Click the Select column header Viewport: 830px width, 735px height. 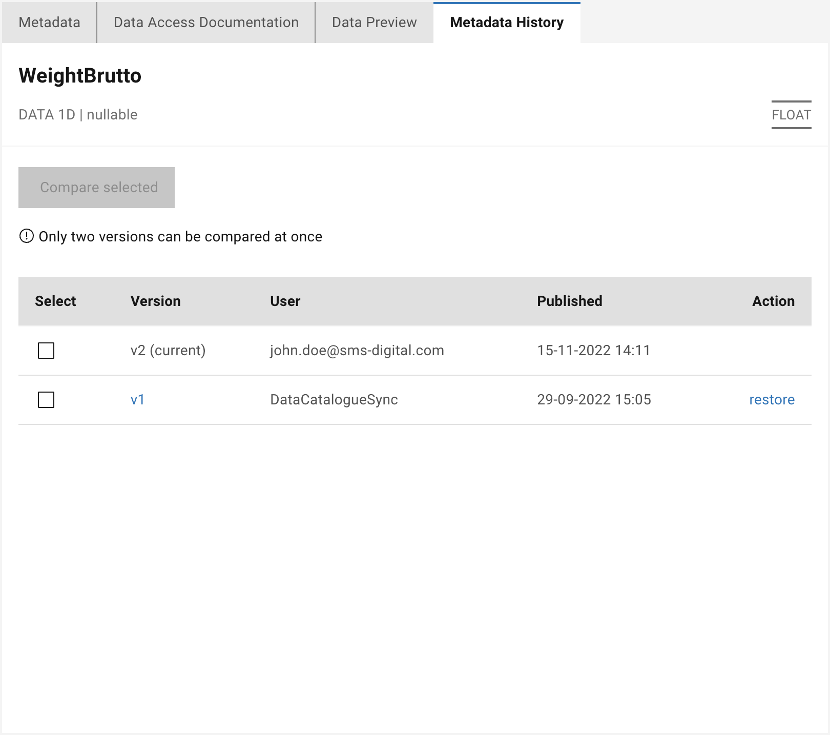pos(55,301)
